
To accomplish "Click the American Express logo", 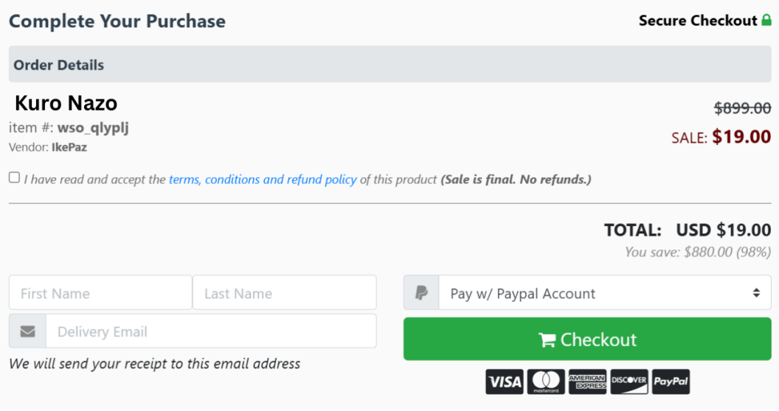I will coord(588,382).
